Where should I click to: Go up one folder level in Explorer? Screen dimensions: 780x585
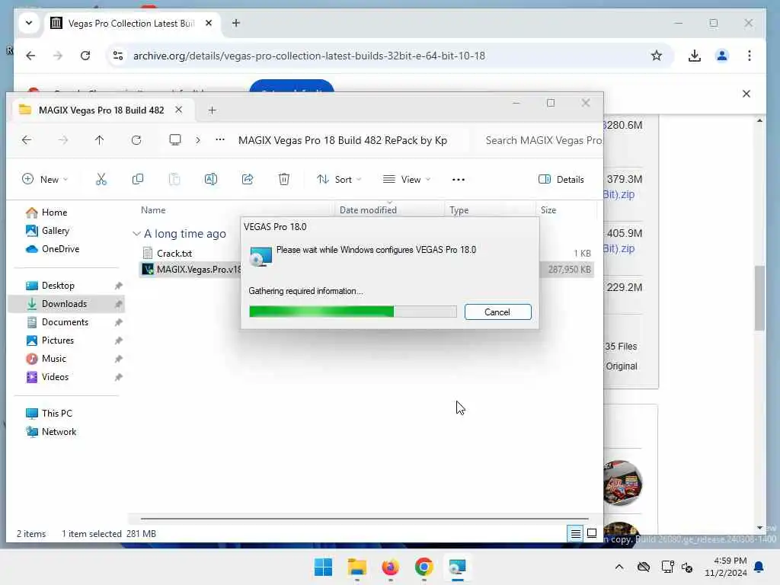[x=100, y=140]
